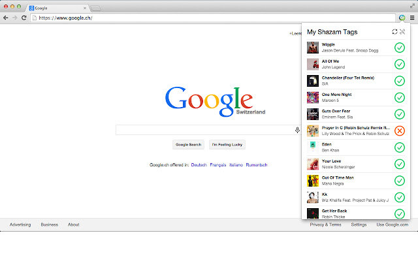Toggle checkmark for Guts Over Fear
The height and width of the screenshot is (261, 418).
click(x=400, y=114)
